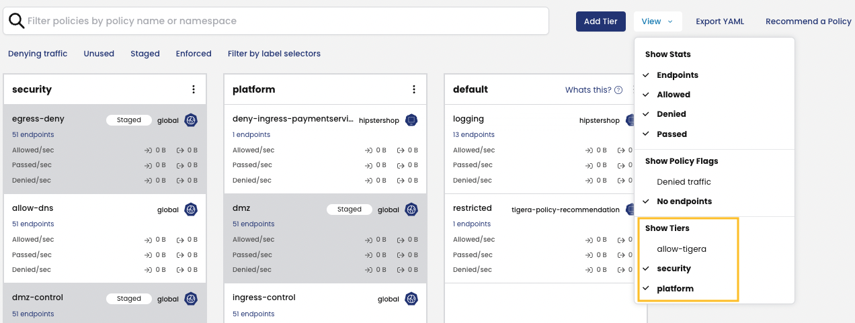The image size is (855, 323).
Task: Click the deny-ingress-paymentservice namespace icon
Action: tap(411, 120)
